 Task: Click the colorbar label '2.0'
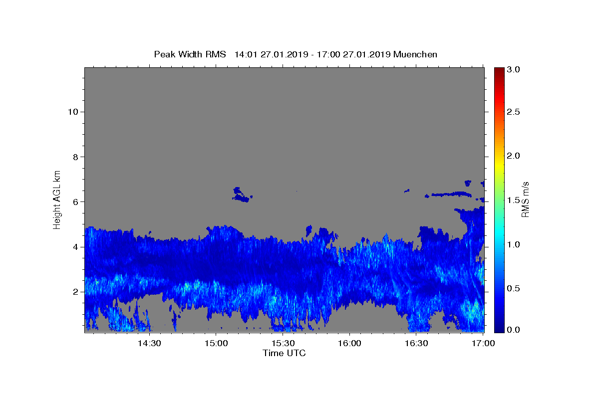pos(513,156)
